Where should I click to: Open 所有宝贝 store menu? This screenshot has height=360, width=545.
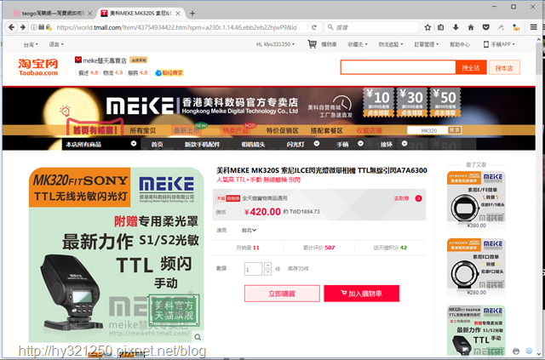[143, 131]
